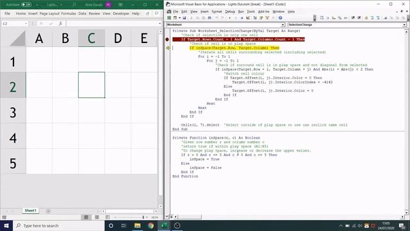Select column A header in Excel
This screenshot has height=231, width=410.
[x=39, y=38]
